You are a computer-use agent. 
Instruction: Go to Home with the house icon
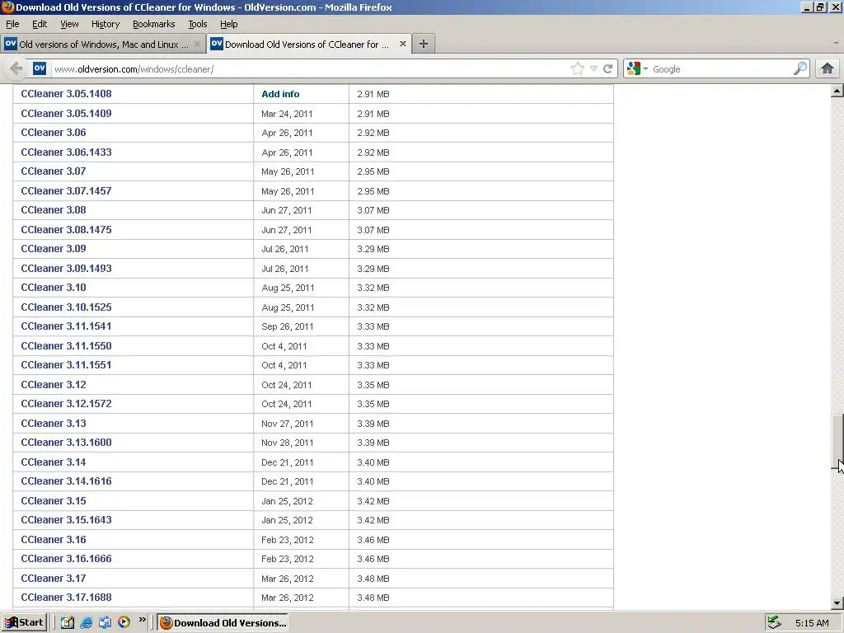pyautogui.click(x=828, y=68)
